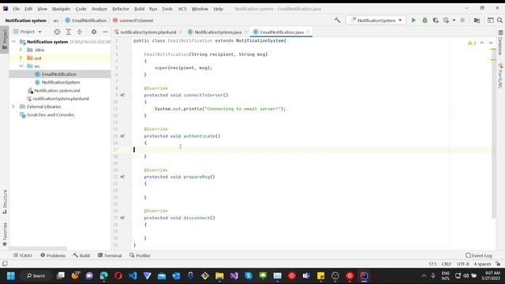Open the Event Log
The height and width of the screenshot is (284, 505).
[x=479, y=256]
